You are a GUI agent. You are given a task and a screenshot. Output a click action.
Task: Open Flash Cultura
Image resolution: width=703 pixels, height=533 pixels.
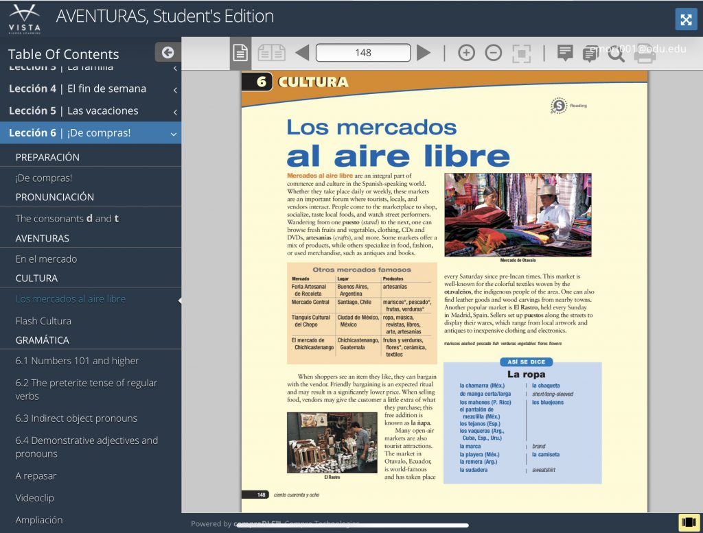click(43, 321)
